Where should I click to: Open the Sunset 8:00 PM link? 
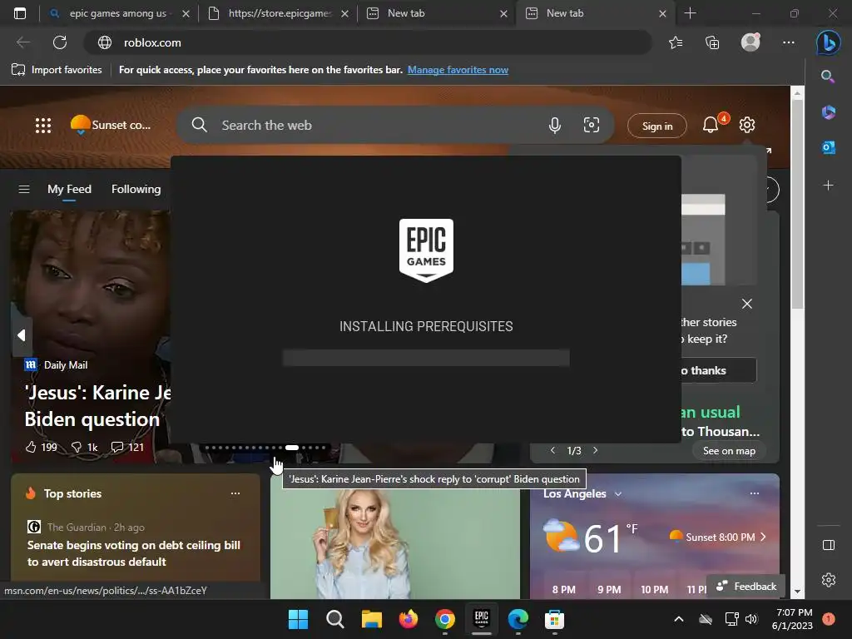pos(717,537)
